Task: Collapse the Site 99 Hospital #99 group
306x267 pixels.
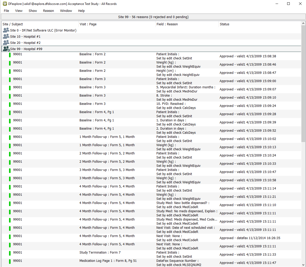Action: click(x=6, y=49)
